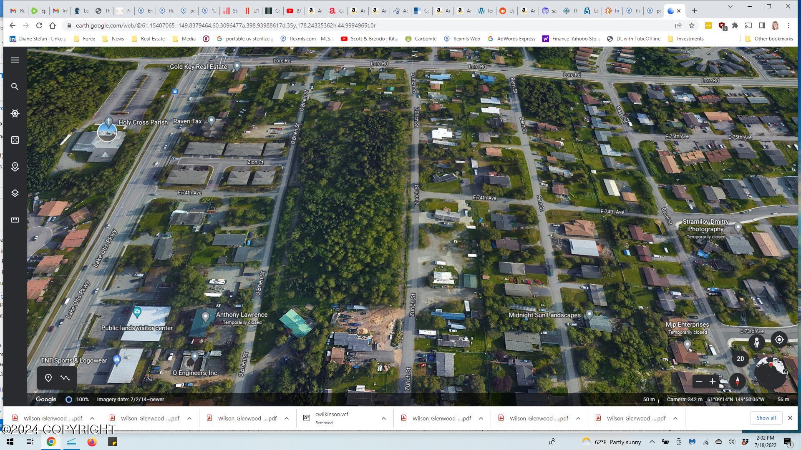Screen dimensions: 801x450
Task: Click Pegman to enter Street View
Action: click(x=757, y=342)
